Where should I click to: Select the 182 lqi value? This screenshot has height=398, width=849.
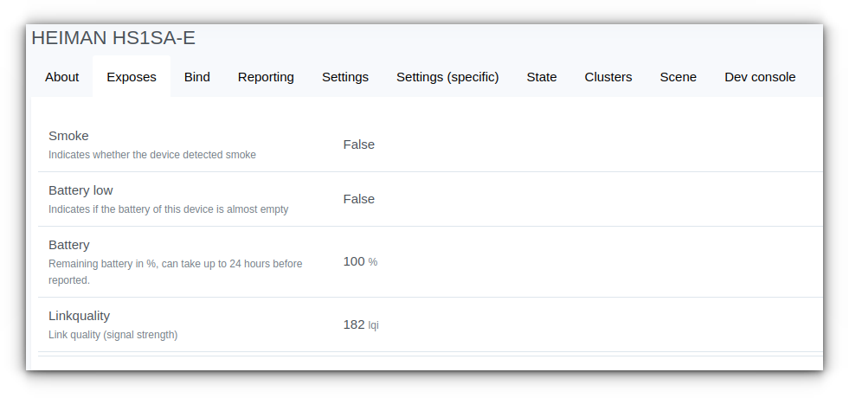coord(361,324)
